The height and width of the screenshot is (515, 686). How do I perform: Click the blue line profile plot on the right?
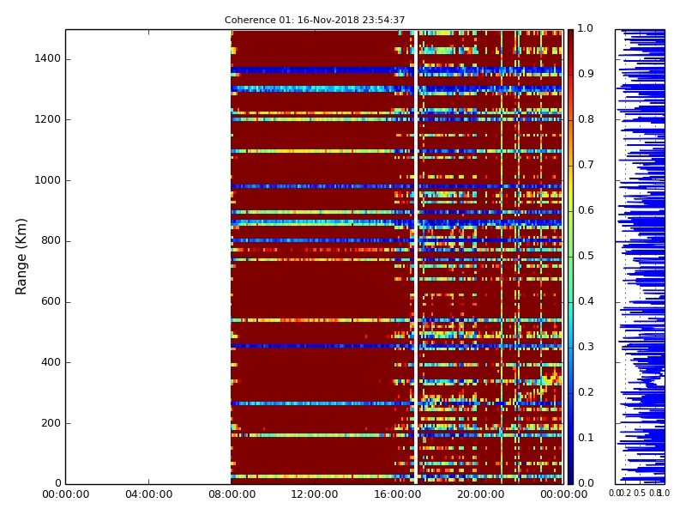pyautogui.click(x=640, y=257)
